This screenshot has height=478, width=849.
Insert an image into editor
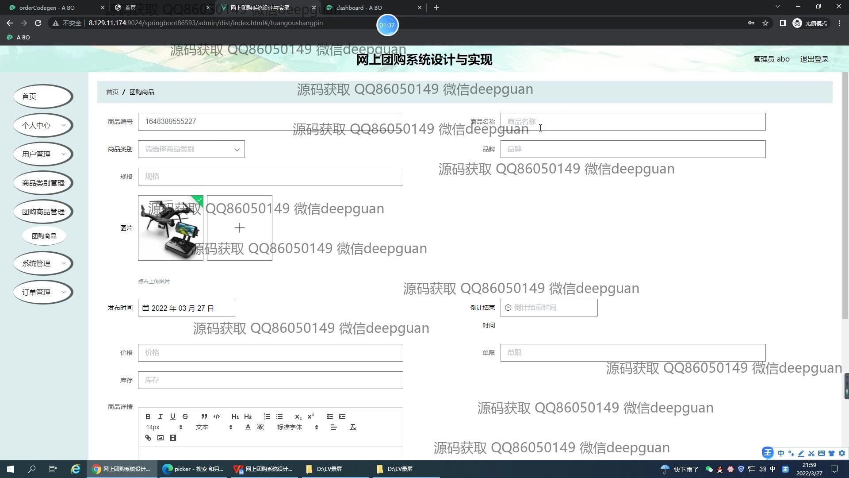click(x=161, y=438)
